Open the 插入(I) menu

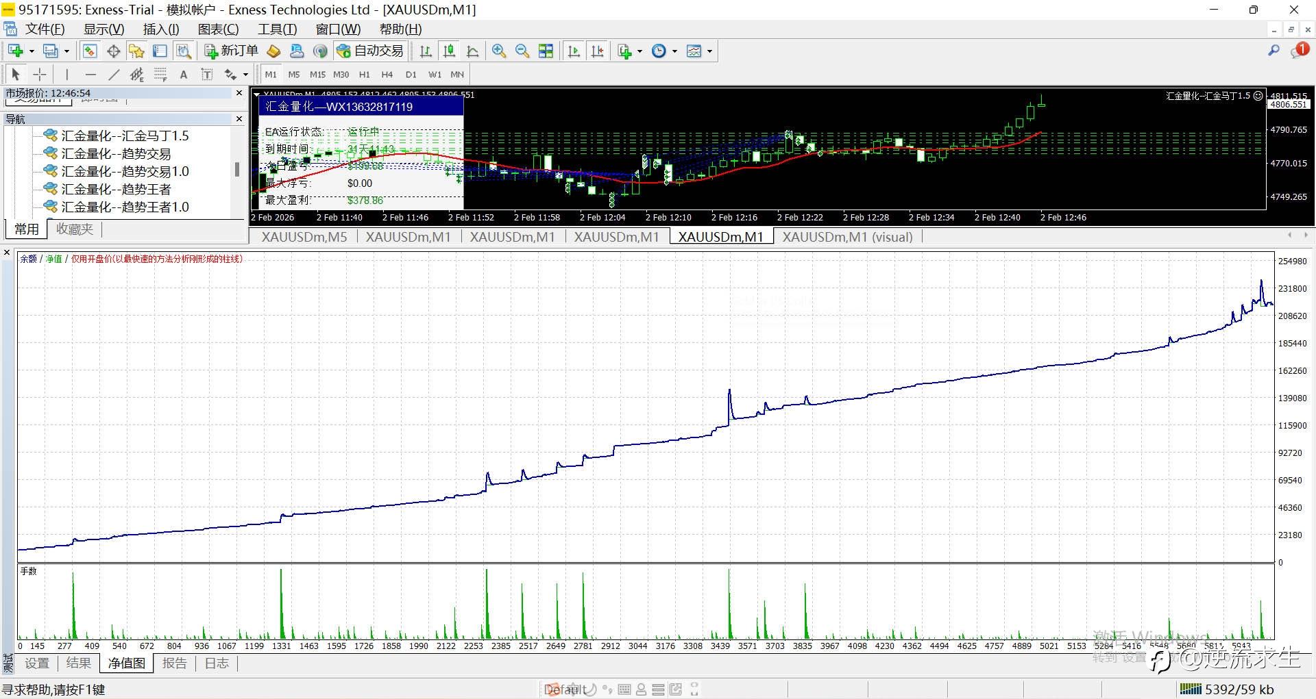click(160, 29)
